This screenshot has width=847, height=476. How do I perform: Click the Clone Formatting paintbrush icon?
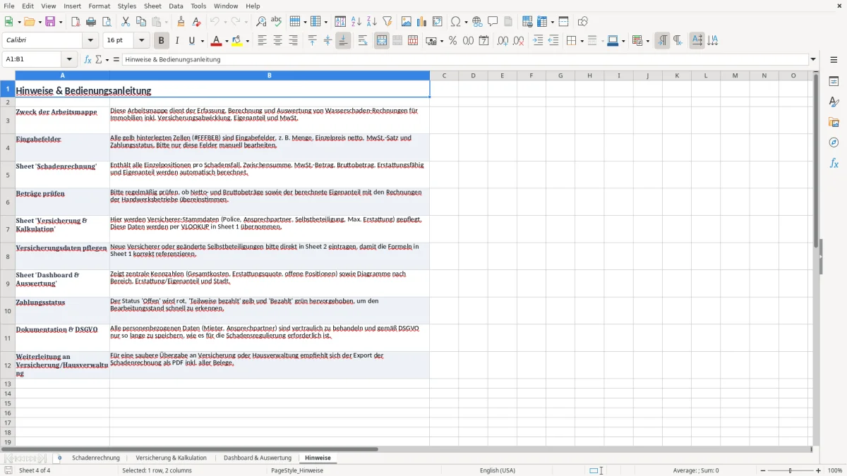181,22
